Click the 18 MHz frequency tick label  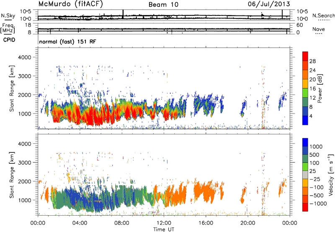pyautogui.click(x=28, y=25)
